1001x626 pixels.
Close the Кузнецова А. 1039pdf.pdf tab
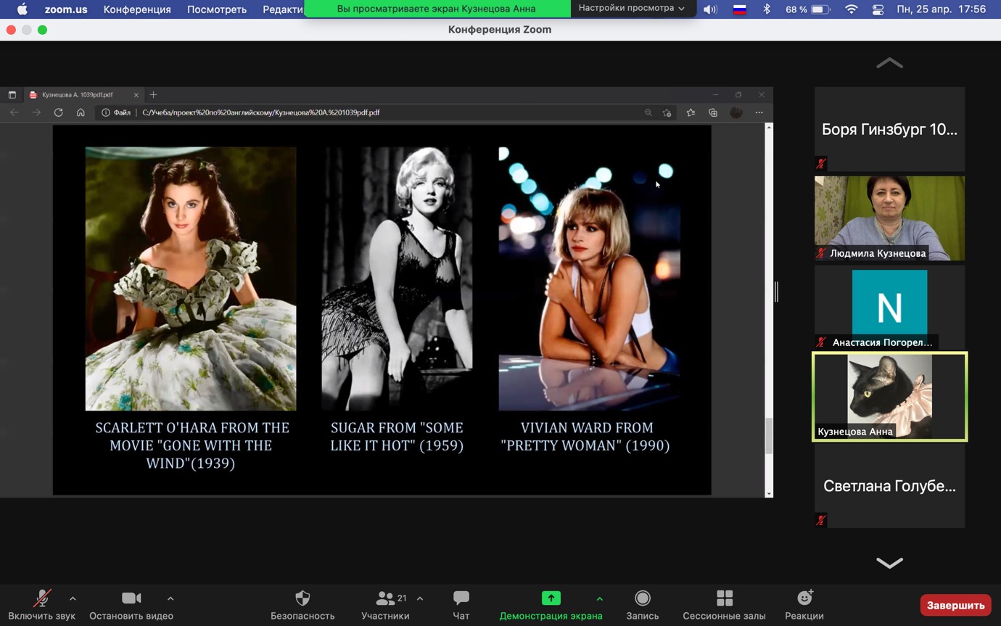(136, 95)
